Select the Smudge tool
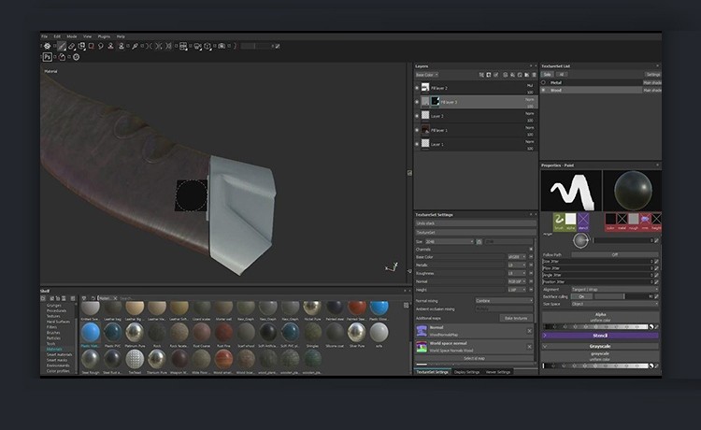 click(101, 46)
